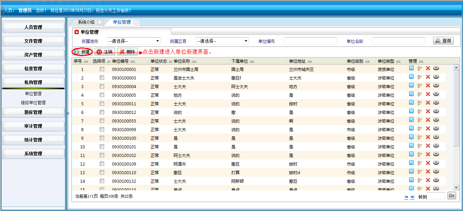The width and height of the screenshot is (463, 211).
Task: Click the vertical scrollbar thumb of the table
Action: click(456, 108)
